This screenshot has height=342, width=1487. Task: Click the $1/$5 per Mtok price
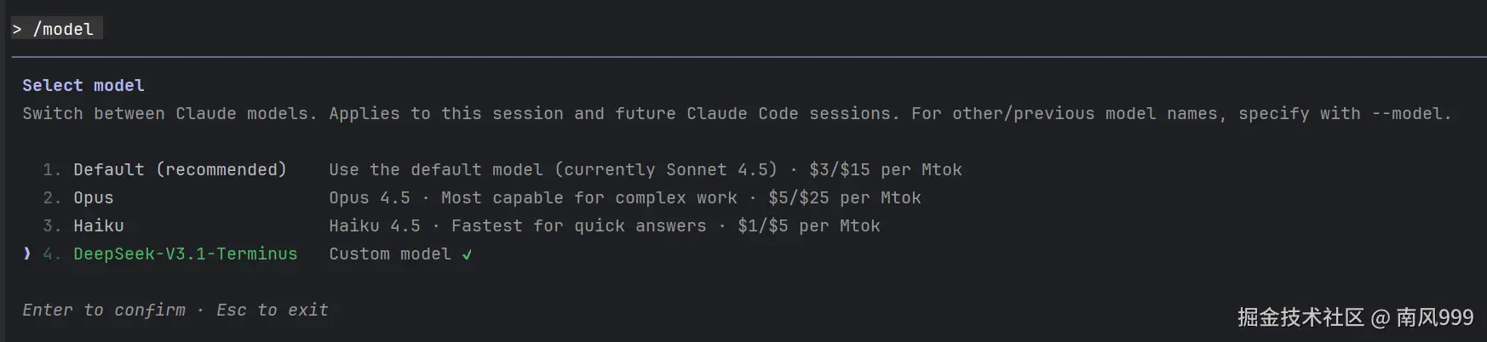[x=808, y=225]
